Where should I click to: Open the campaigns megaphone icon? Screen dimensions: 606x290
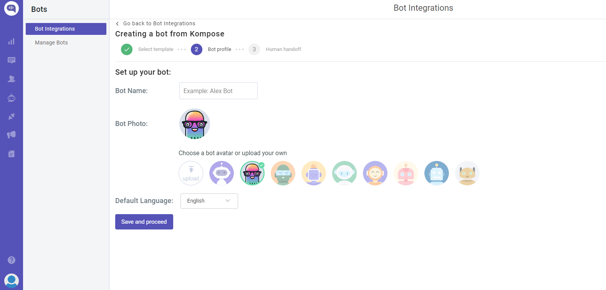[x=12, y=134]
